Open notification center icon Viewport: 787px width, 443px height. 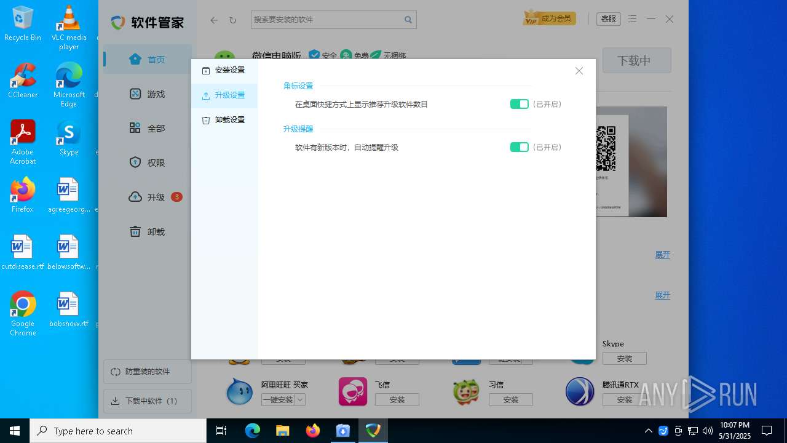click(767, 431)
